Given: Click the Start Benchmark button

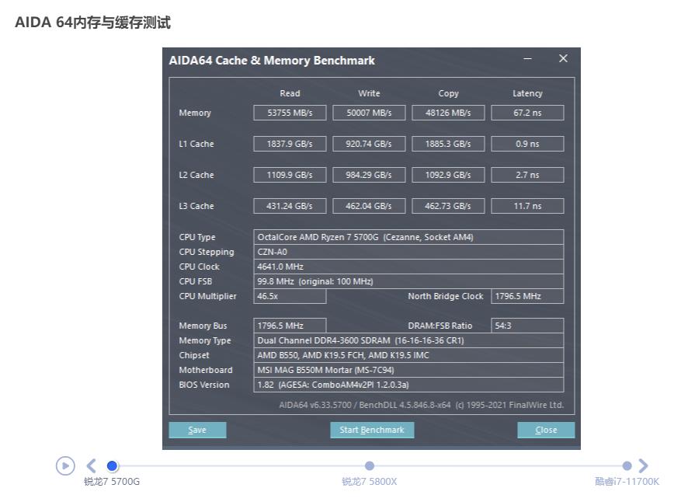Looking at the screenshot, I should click(372, 429).
